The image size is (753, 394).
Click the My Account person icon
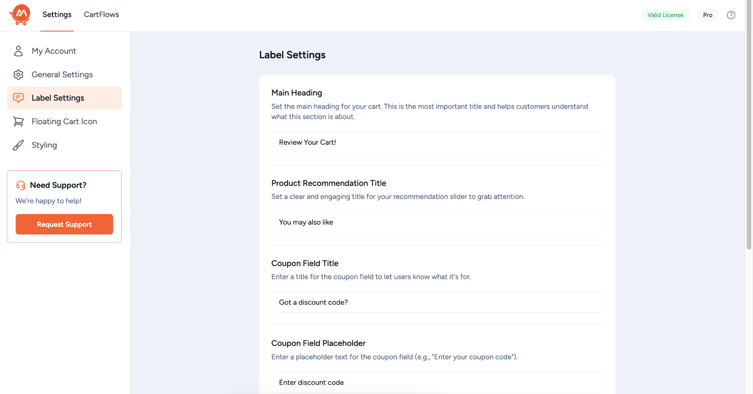[18, 51]
